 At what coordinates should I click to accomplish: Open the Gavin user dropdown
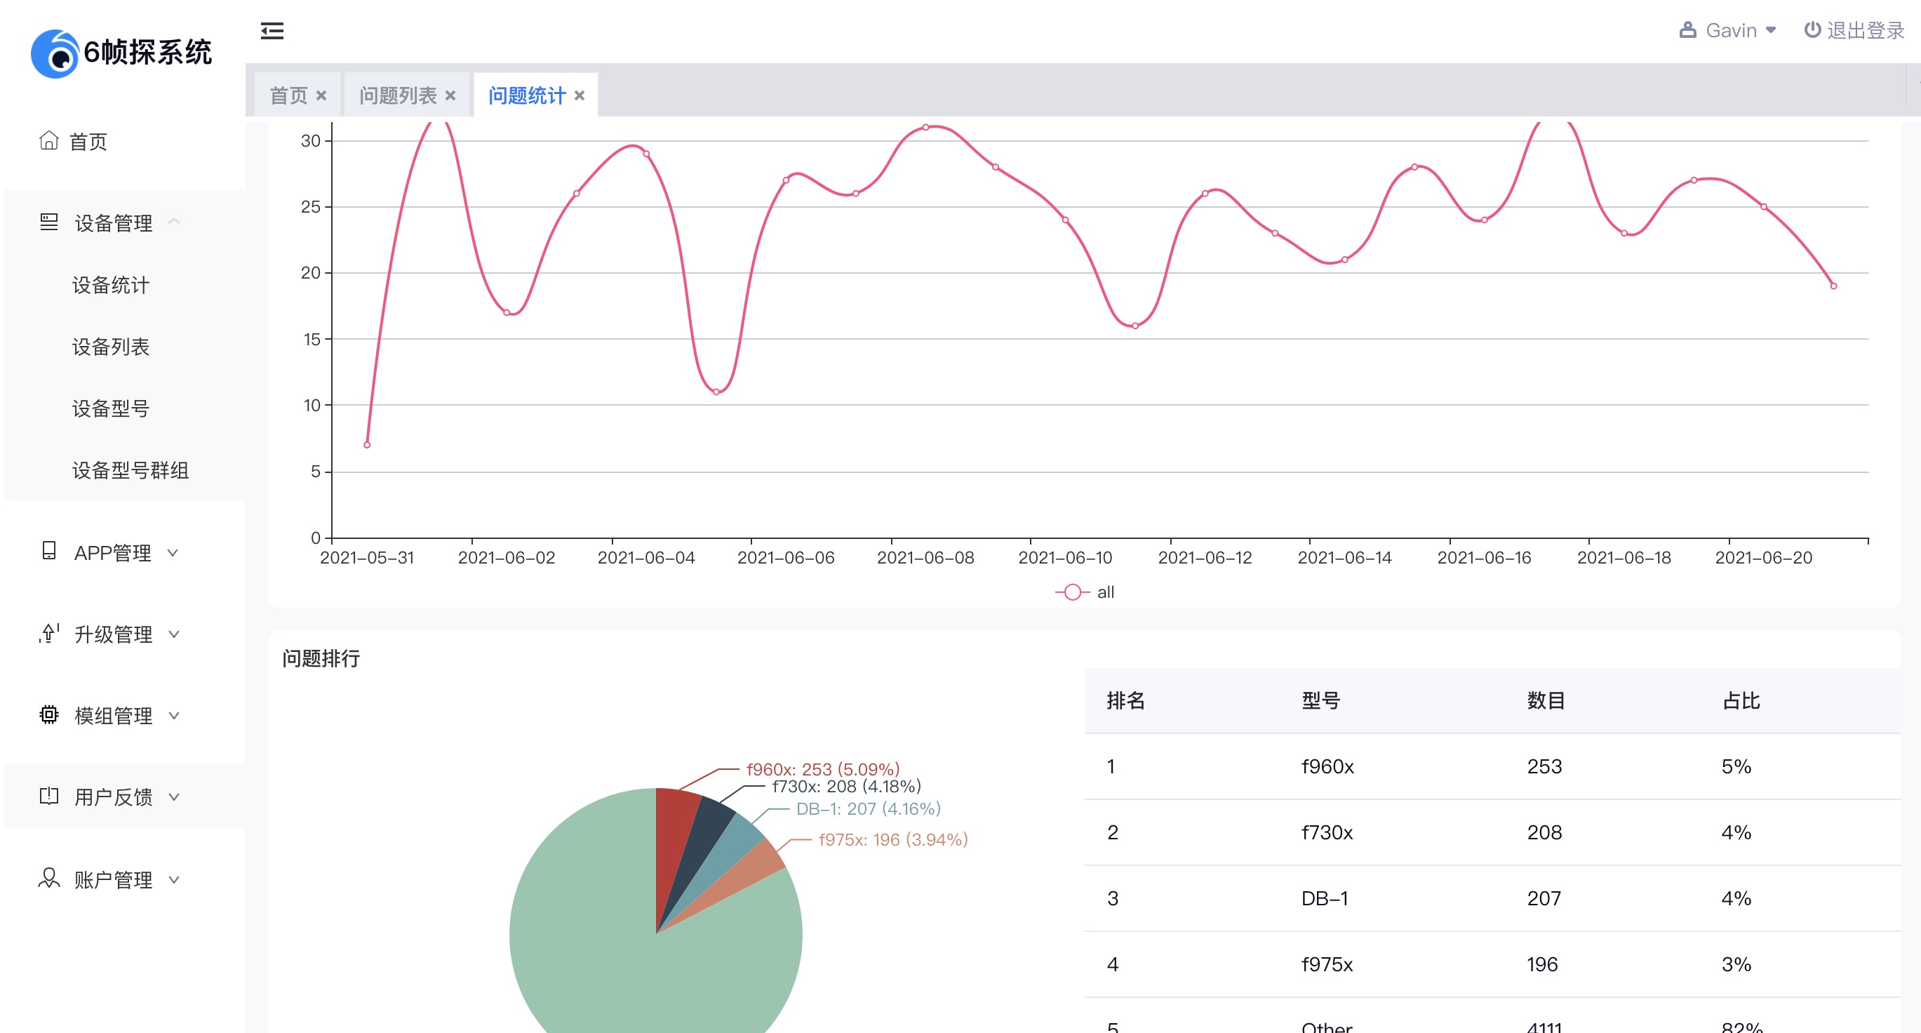pos(1727,31)
